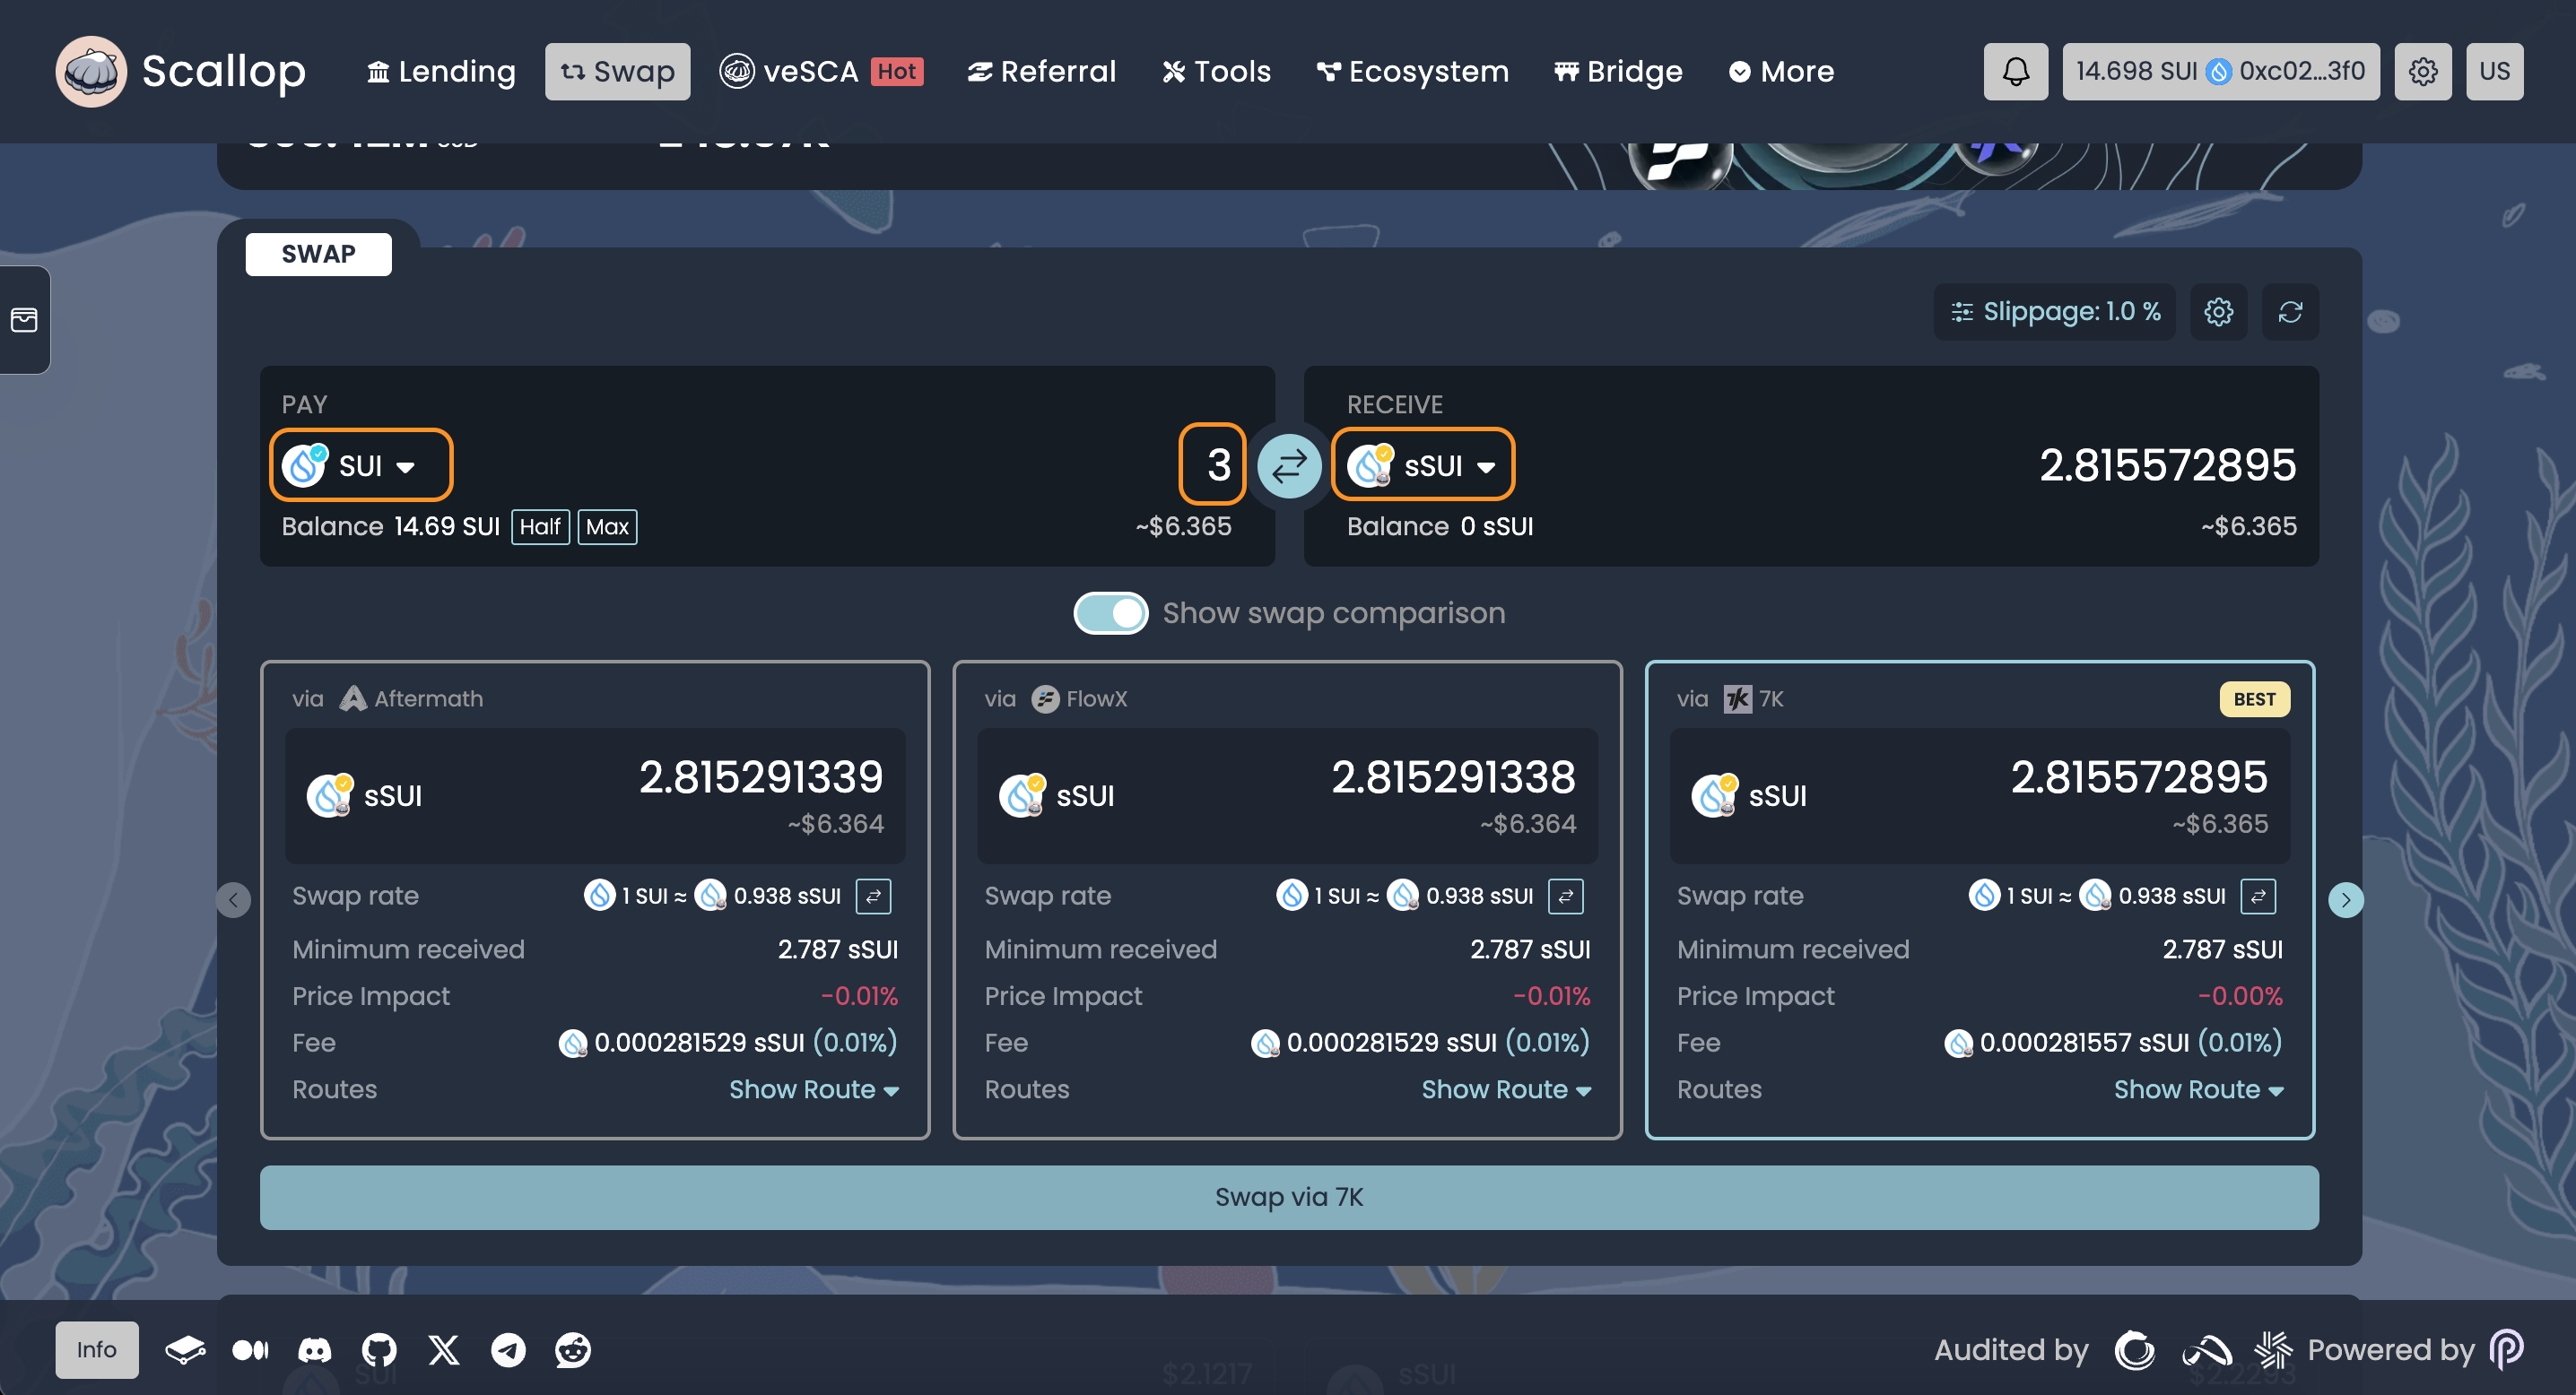Open the Reddit icon in footer
Image resolution: width=2576 pixels, height=1395 pixels.
coord(573,1350)
